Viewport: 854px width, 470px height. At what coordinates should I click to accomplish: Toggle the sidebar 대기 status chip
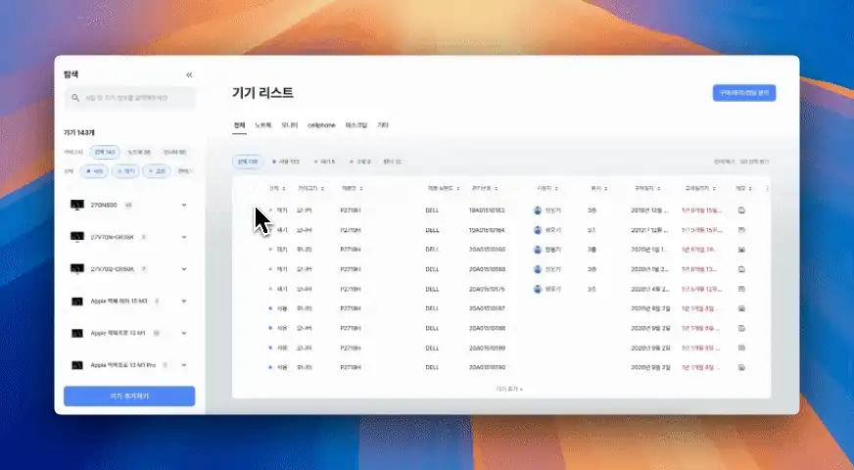click(x=125, y=171)
